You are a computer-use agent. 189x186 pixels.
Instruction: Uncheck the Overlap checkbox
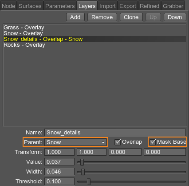coord(118,142)
